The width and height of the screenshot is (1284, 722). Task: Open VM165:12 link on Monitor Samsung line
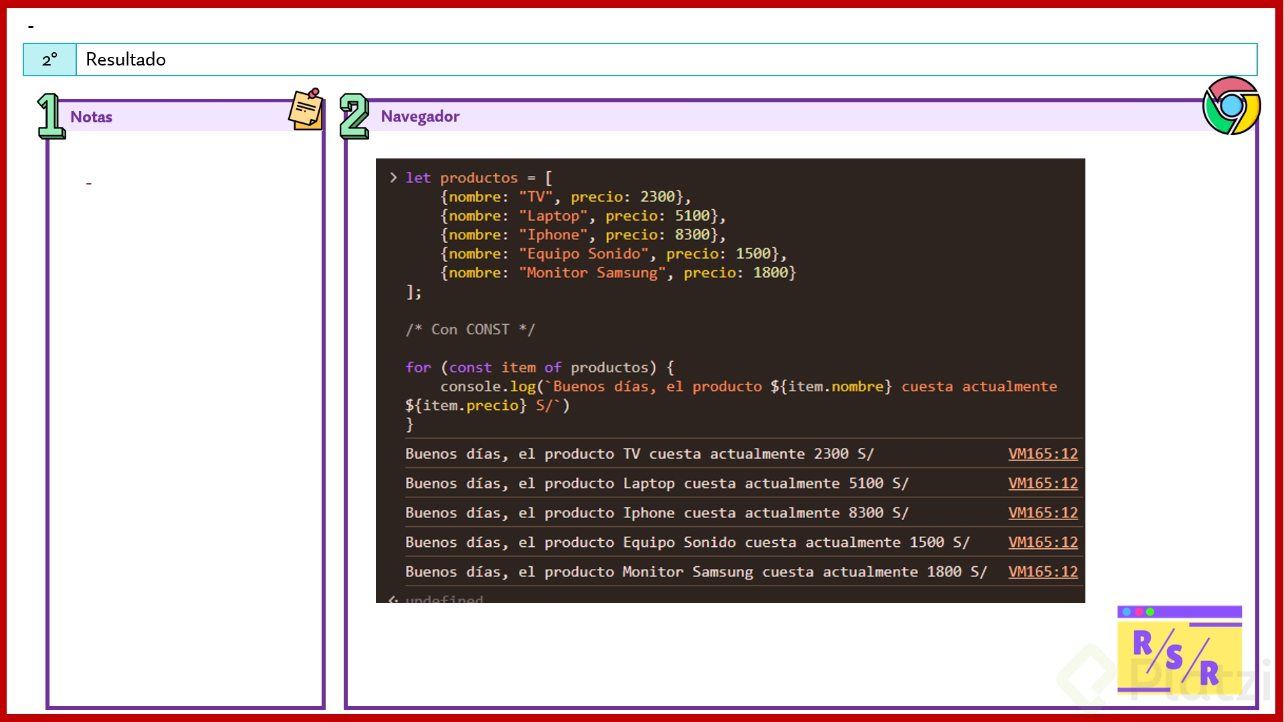[1043, 572]
